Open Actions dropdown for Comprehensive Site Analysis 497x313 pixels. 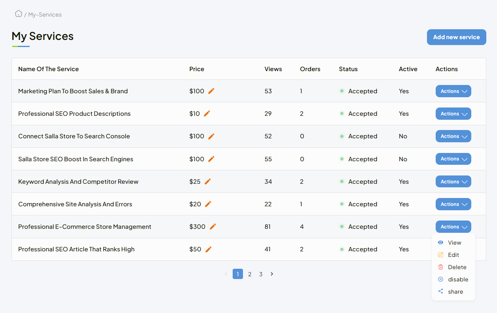pyautogui.click(x=453, y=204)
